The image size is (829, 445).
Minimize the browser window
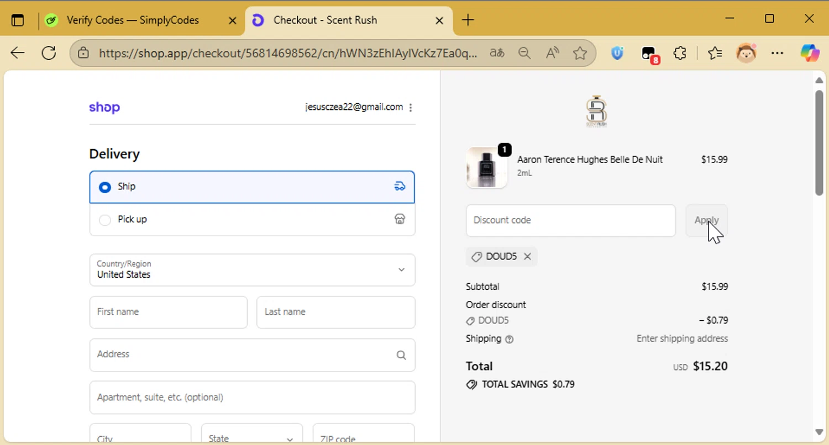(730, 19)
